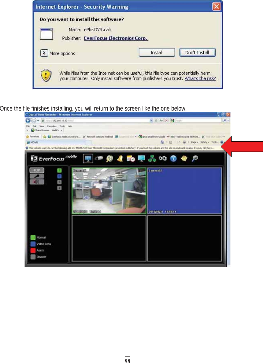The image size is (263, 363).
Task: Open the 'What's the risk?' link
Action: pyautogui.click(x=200, y=78)
